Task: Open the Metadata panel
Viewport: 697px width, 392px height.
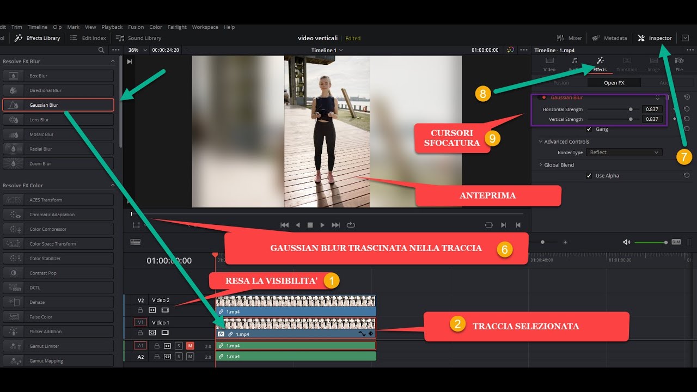Action: [609, 38]
